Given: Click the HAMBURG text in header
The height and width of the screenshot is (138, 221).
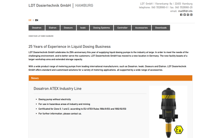Looking at the screenshot, I should click(x=84, y=6).
